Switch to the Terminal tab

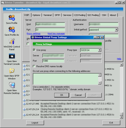[48, 15]
